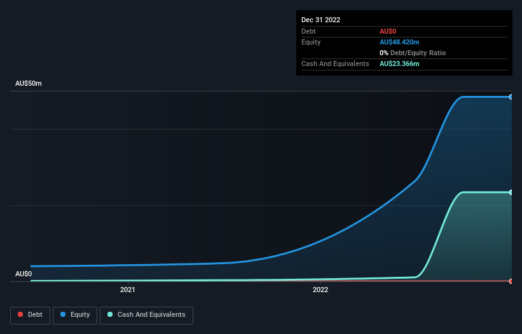Screen dimensions: 522x334
Task: Click the Dec 31 2022 tooltip date
Action: pyautogui.click(x=320, y=20)
